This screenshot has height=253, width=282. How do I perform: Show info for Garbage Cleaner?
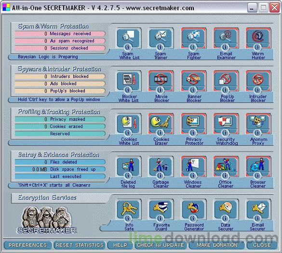[161, 176]
